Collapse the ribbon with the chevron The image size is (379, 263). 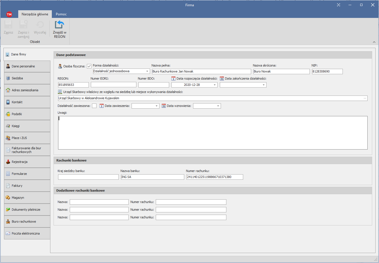coord(374,42)
